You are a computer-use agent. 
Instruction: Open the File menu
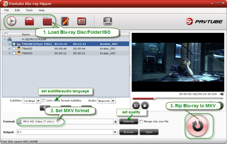(6, 10)
